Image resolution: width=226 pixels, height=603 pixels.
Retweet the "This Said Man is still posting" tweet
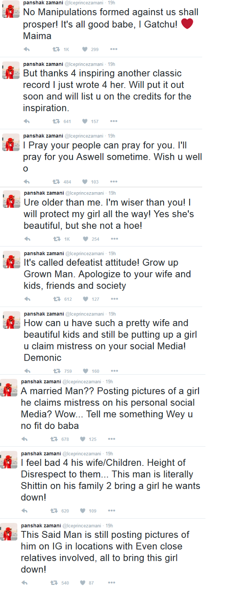click(54, 583)
